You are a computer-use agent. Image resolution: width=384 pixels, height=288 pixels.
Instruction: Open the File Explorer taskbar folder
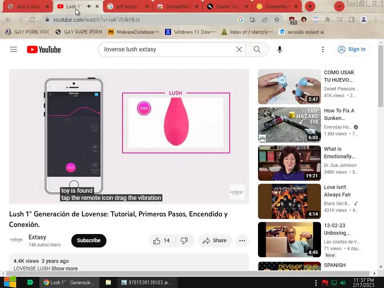pos(108,282)
